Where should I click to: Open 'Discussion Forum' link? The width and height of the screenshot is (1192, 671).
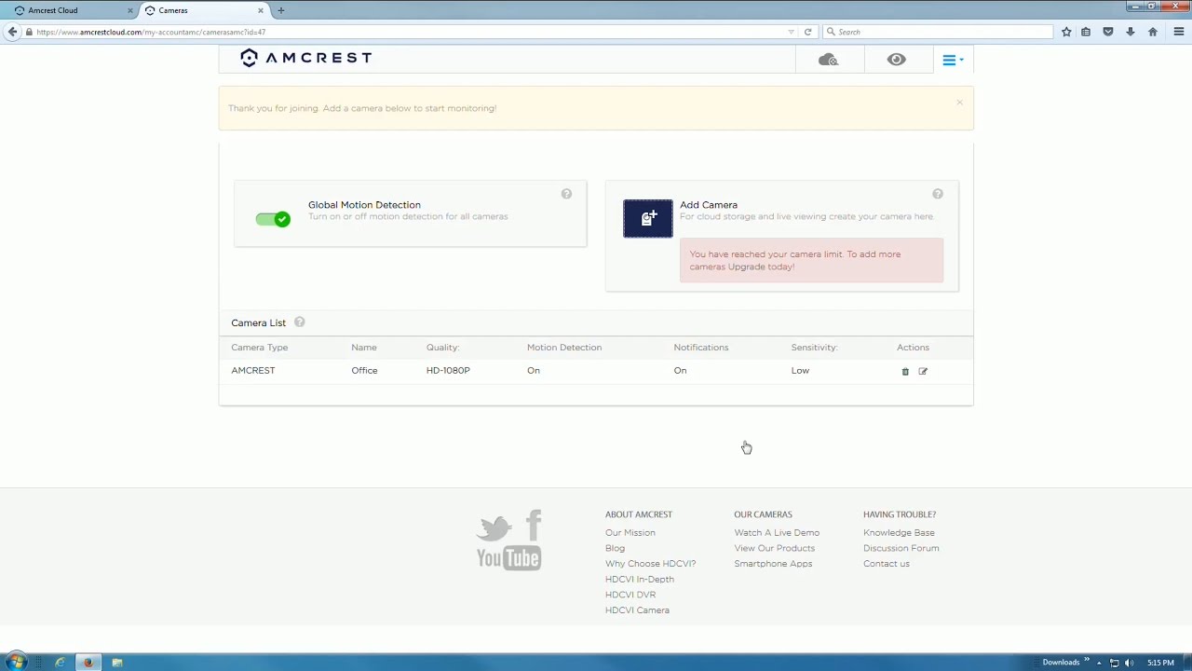pyautogui.click(x=901, y=548)
